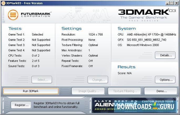Click Game Test 1 'Selected' value

coord(37,34)
